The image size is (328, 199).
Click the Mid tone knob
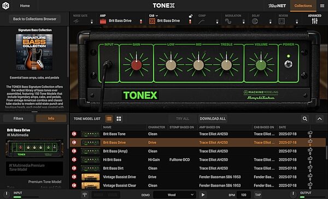coord(198,65)
